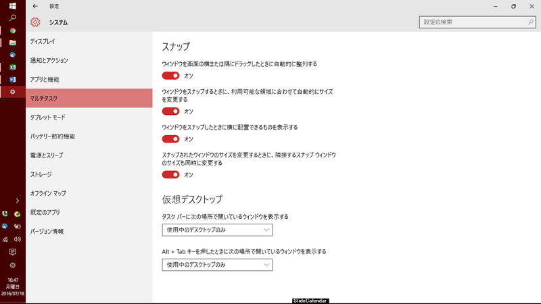Switch to Word in taskbar

click(12, 80)
